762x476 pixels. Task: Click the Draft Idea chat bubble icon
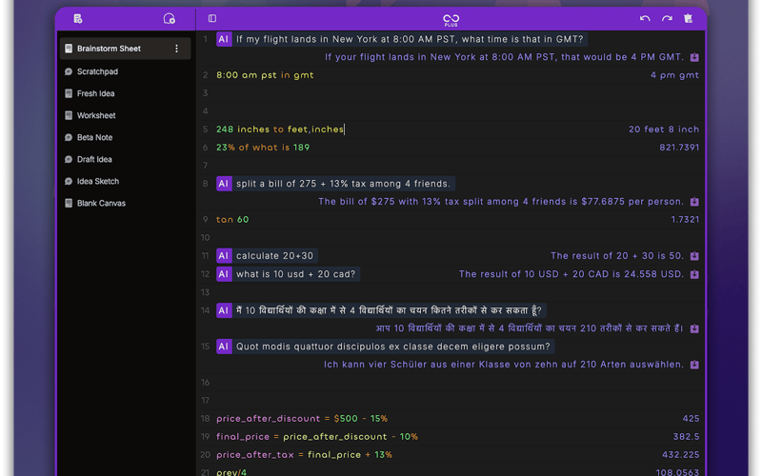point(69,159)
